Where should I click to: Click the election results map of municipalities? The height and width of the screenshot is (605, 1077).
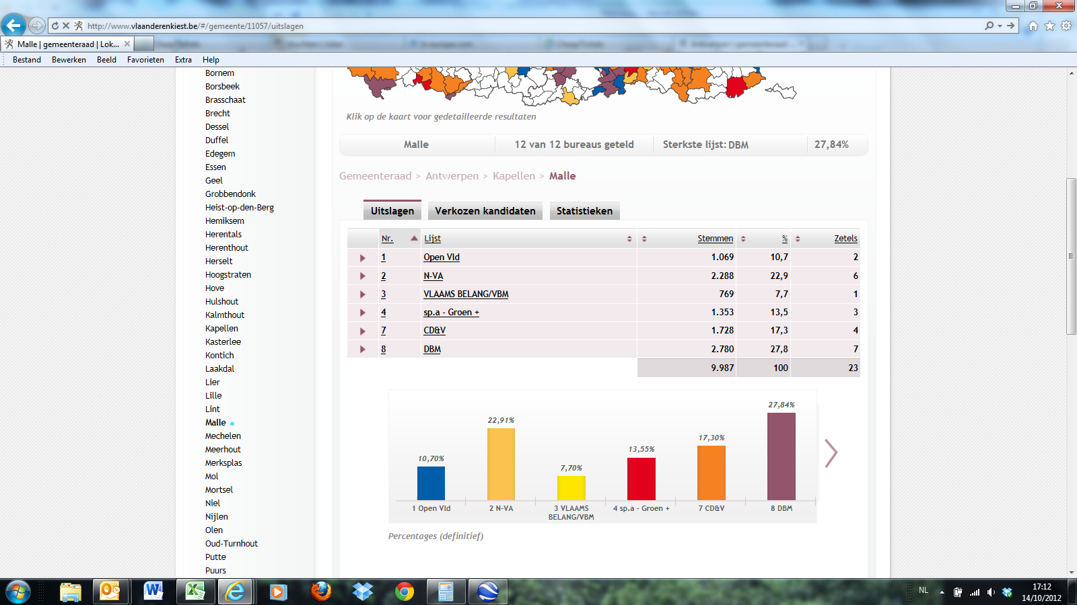pyautogui.click(x=572, y=86)
